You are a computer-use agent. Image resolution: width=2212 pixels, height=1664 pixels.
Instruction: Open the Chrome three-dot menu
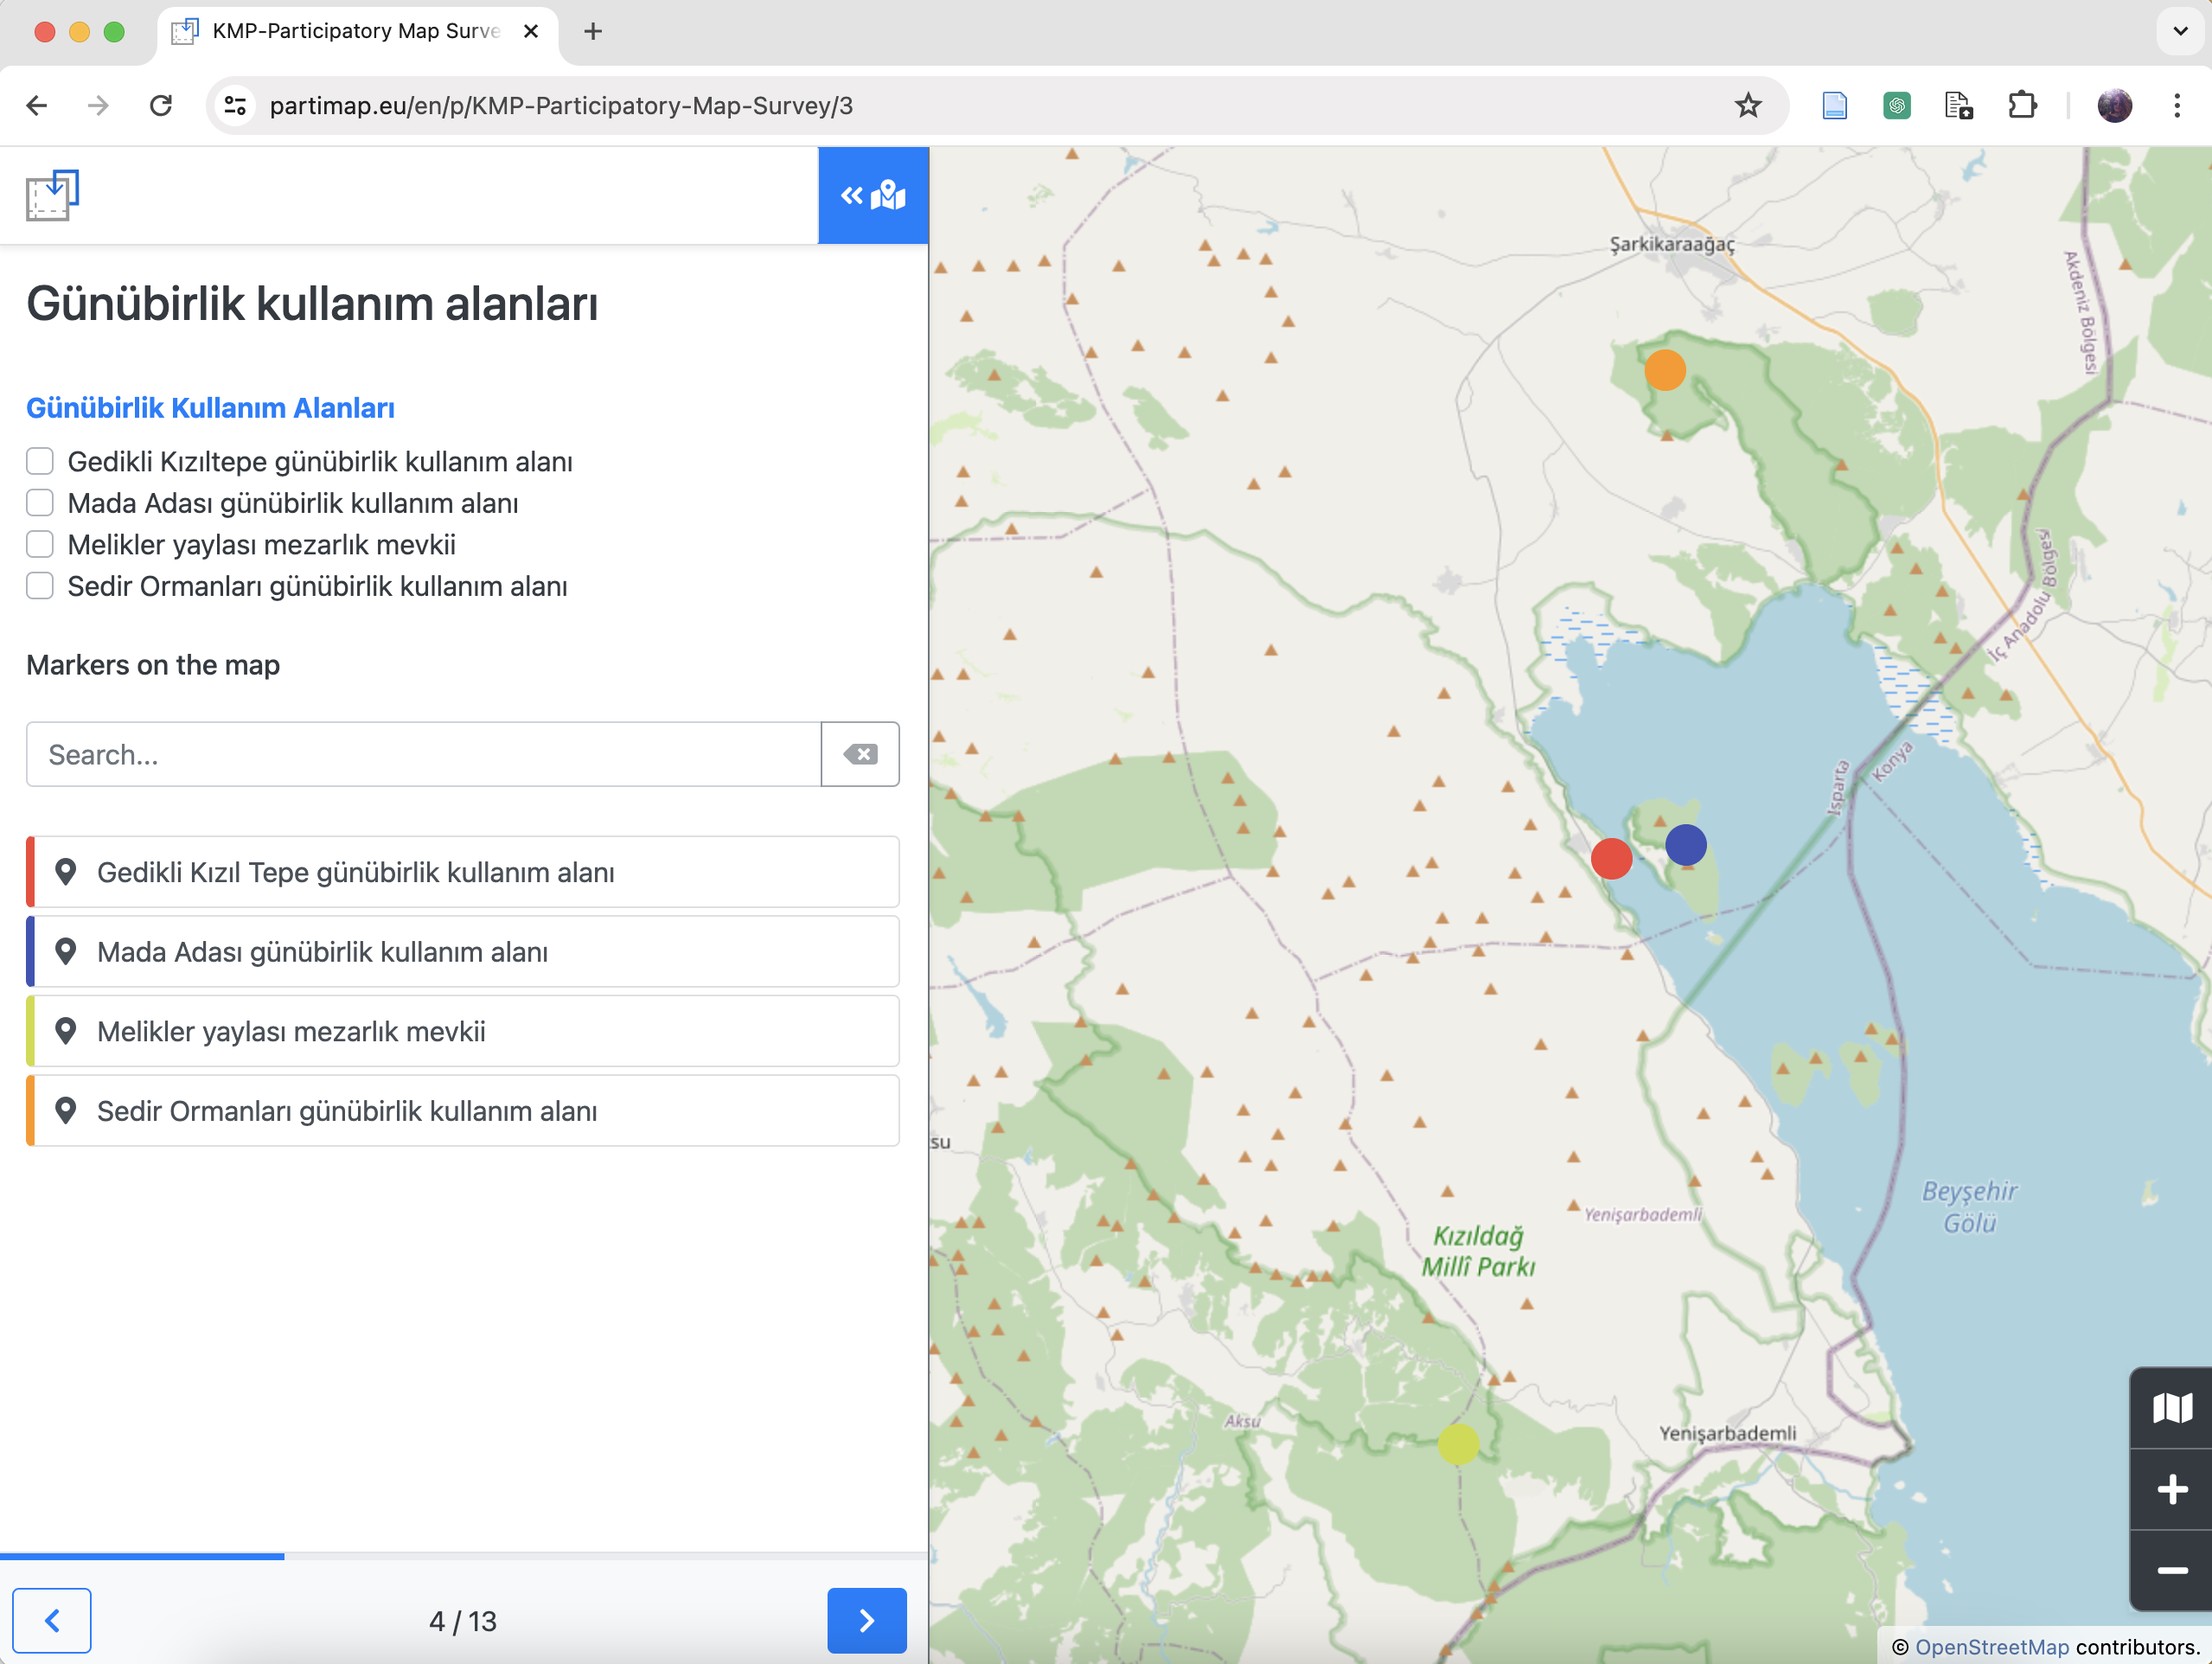2177,105
